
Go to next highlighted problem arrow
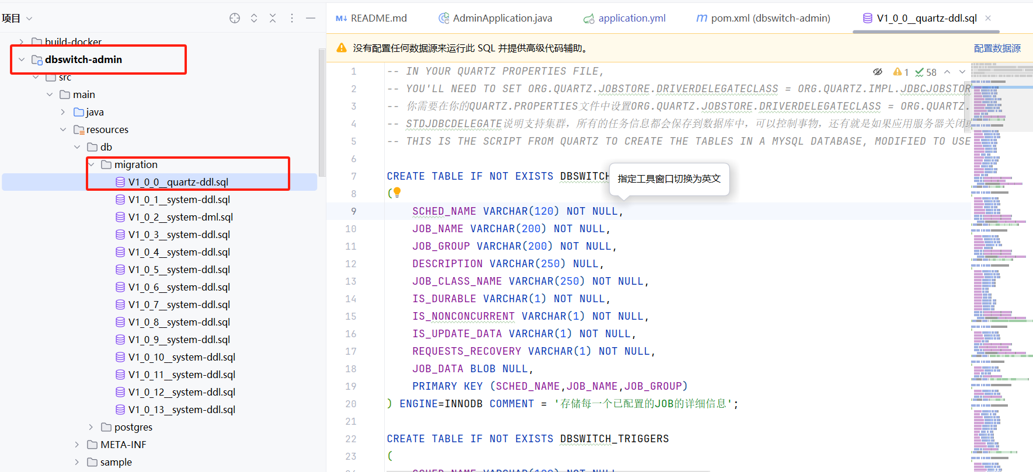pos(962,72)
